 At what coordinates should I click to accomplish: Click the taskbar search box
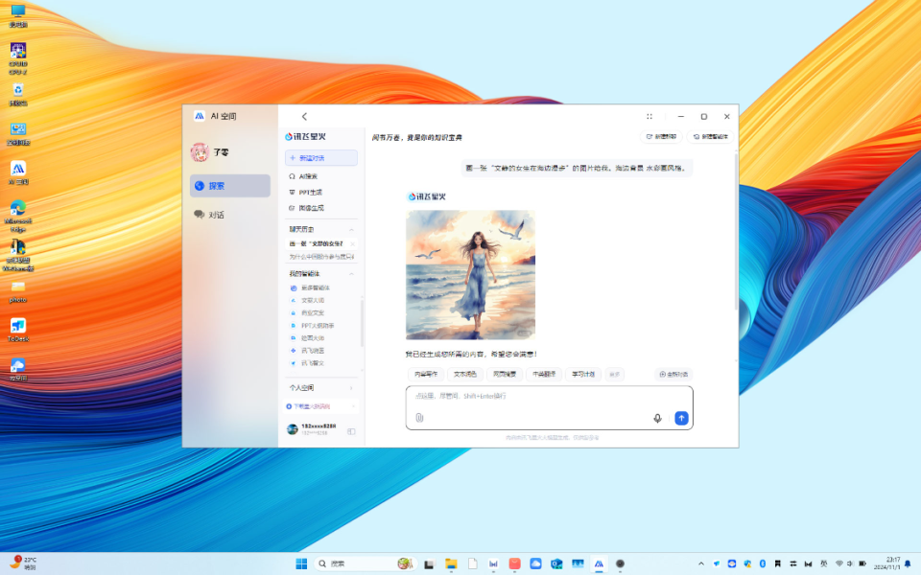click(366, 563)
